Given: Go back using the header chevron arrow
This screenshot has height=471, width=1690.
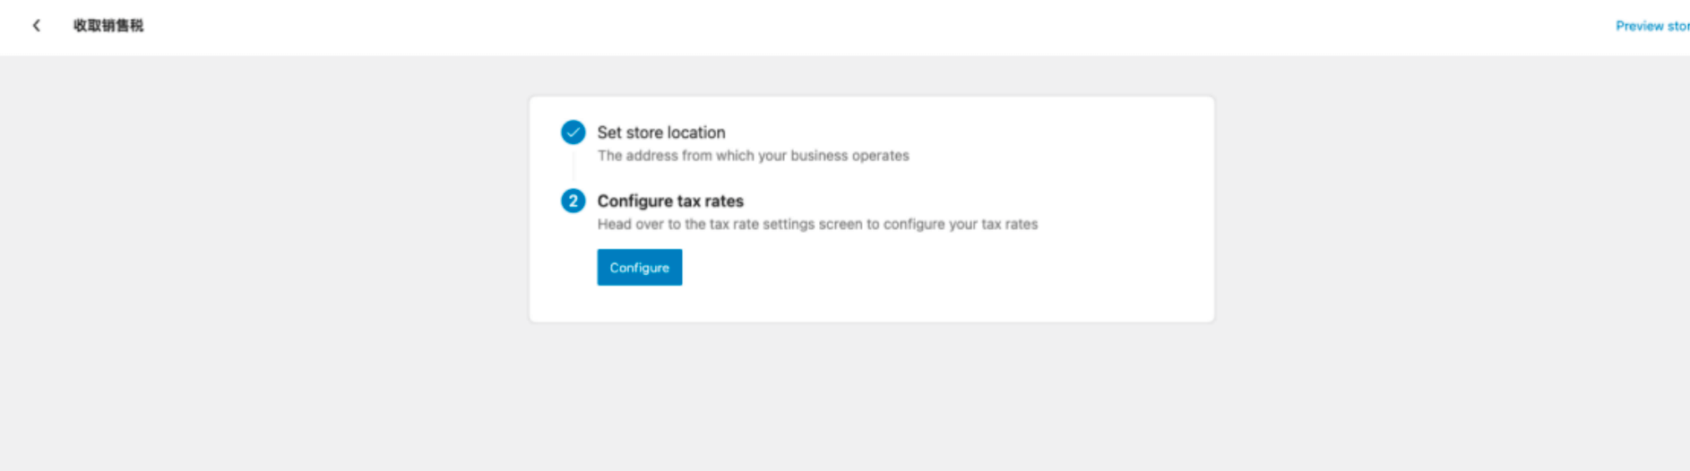Looking at the screenshot, I should point(37,26).
